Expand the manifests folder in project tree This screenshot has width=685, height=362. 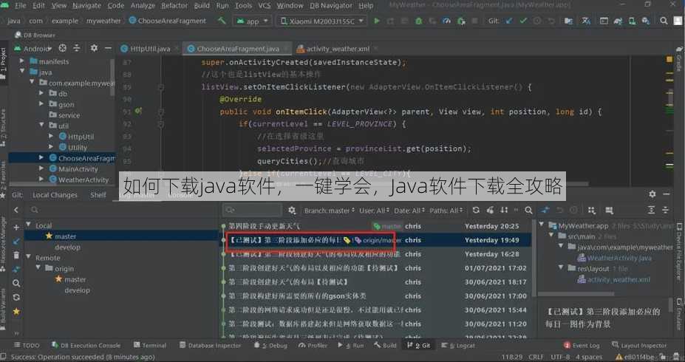pyautogui.click(x=22, y=61)
